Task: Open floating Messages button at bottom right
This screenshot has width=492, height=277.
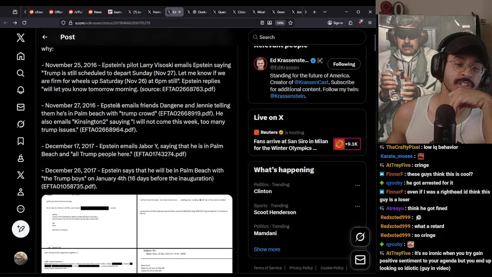Action: pos(360,260)
